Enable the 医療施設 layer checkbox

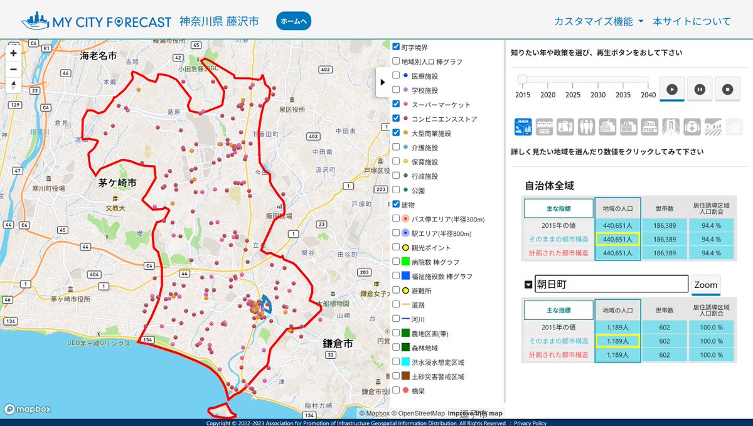396,76
